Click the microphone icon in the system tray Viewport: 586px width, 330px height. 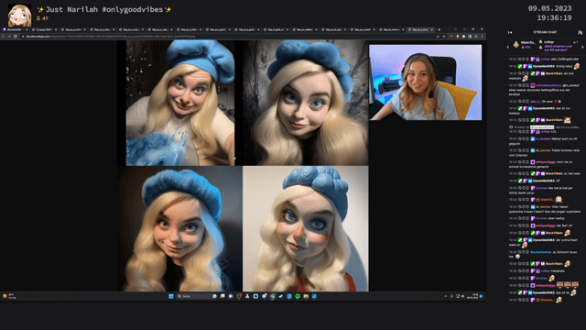pos(451,296)
